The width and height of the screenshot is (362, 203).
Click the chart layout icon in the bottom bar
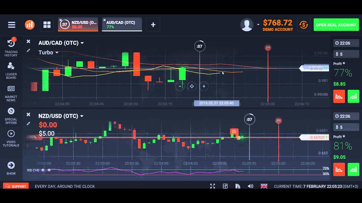225,186
